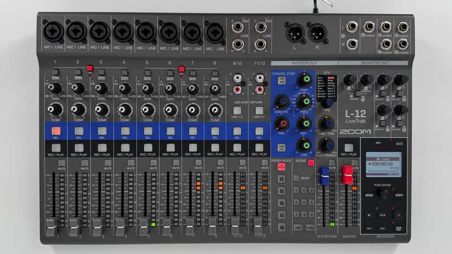Select channel 1 with its lit SEL button
This screenshot has width=452, height=254.
click(56, 131)
